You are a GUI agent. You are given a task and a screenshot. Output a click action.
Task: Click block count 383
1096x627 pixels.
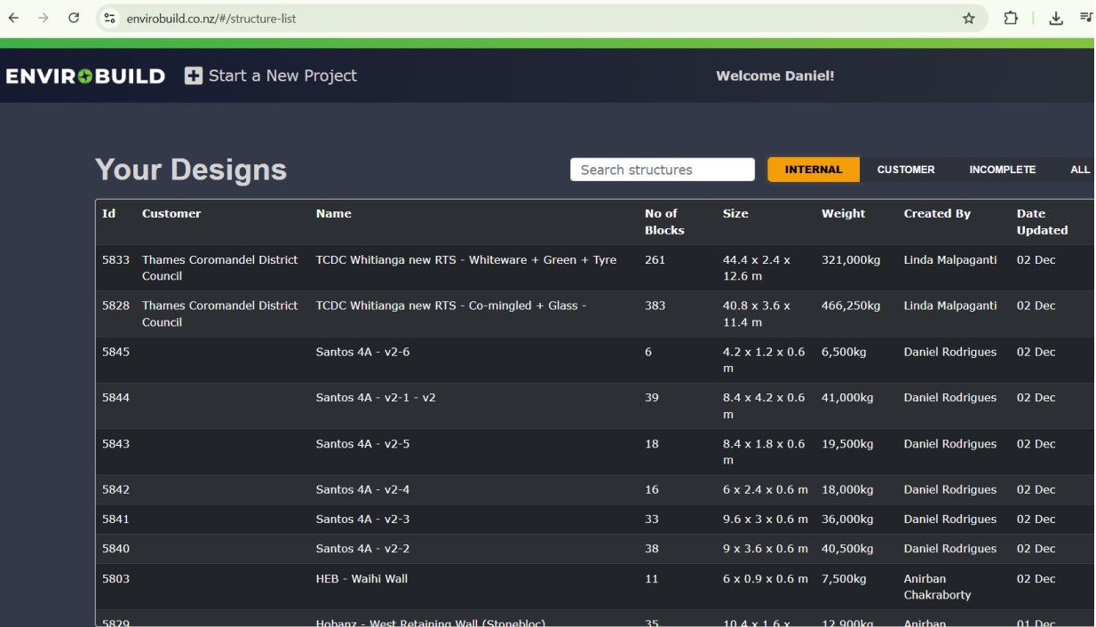[655, 306]
